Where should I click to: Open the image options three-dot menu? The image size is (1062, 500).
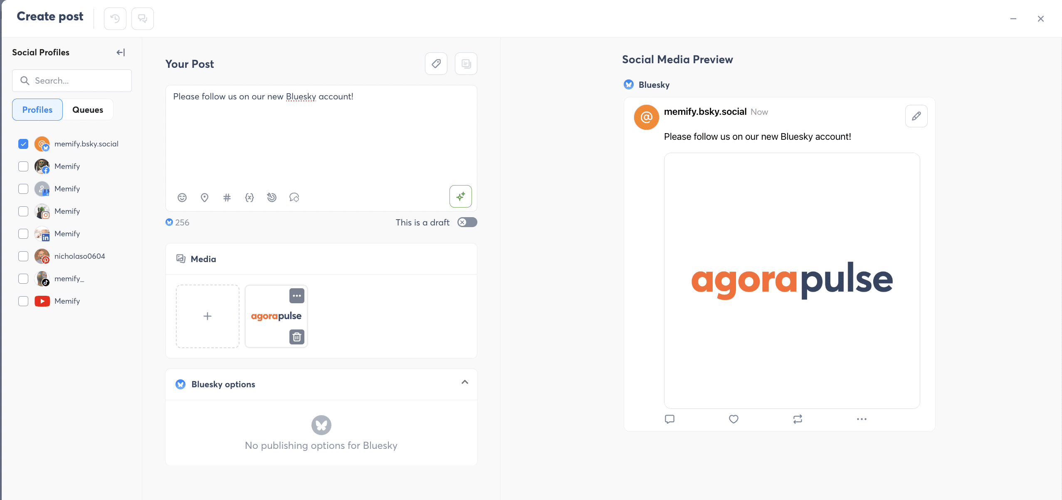coord(297,296)
